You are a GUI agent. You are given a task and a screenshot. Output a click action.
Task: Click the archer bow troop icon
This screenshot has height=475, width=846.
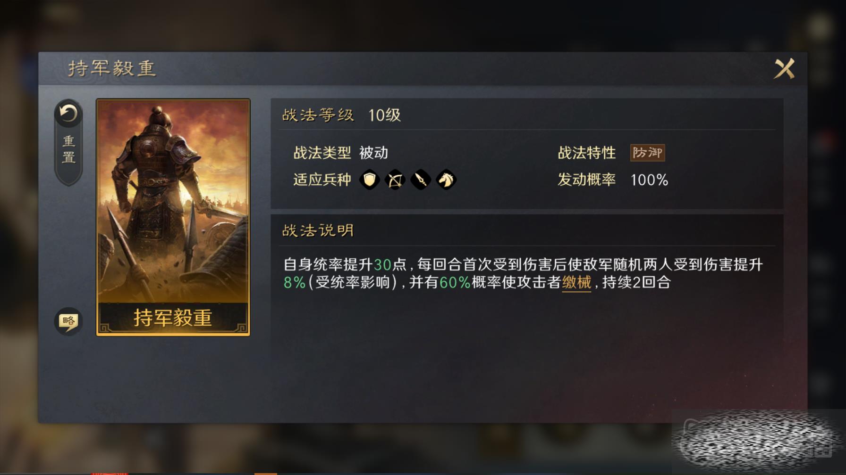(x=395, y=180)
